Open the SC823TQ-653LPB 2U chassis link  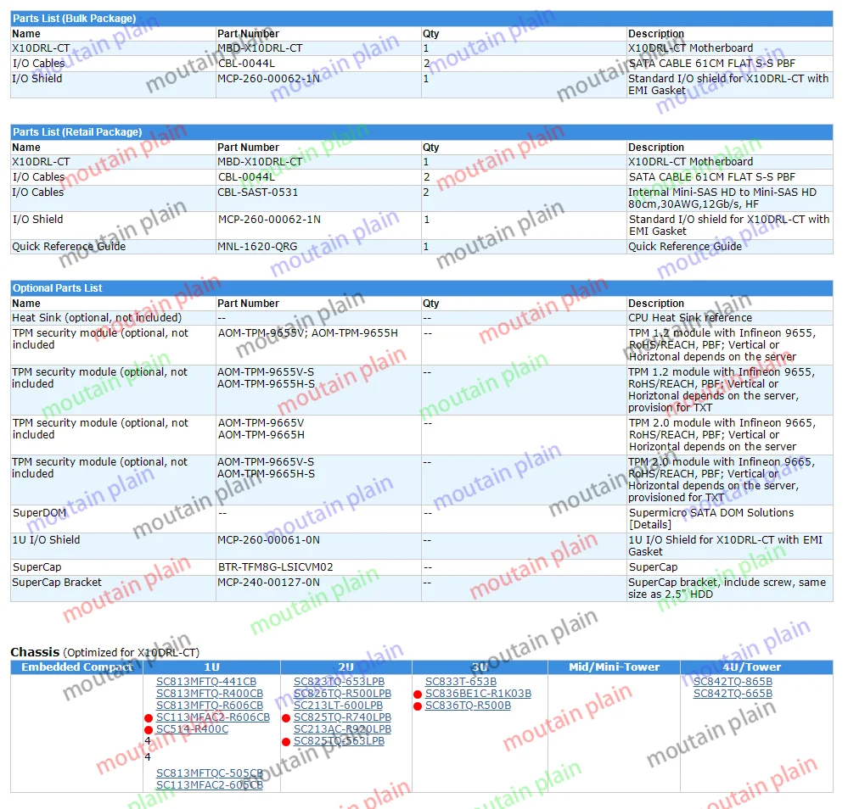click(339, 682)
